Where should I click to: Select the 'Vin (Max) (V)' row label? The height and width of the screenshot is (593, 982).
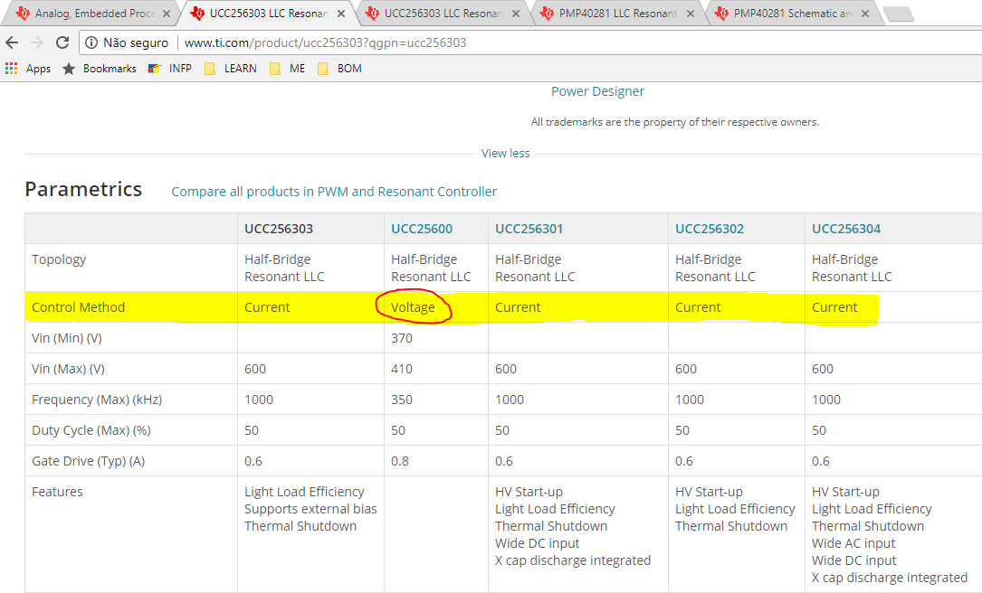pos(68,369)
